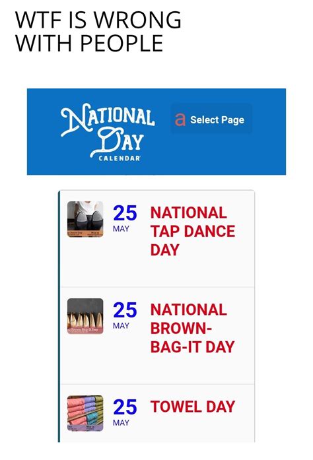Follow the National Tap Dance Day link

pos(193,231)
